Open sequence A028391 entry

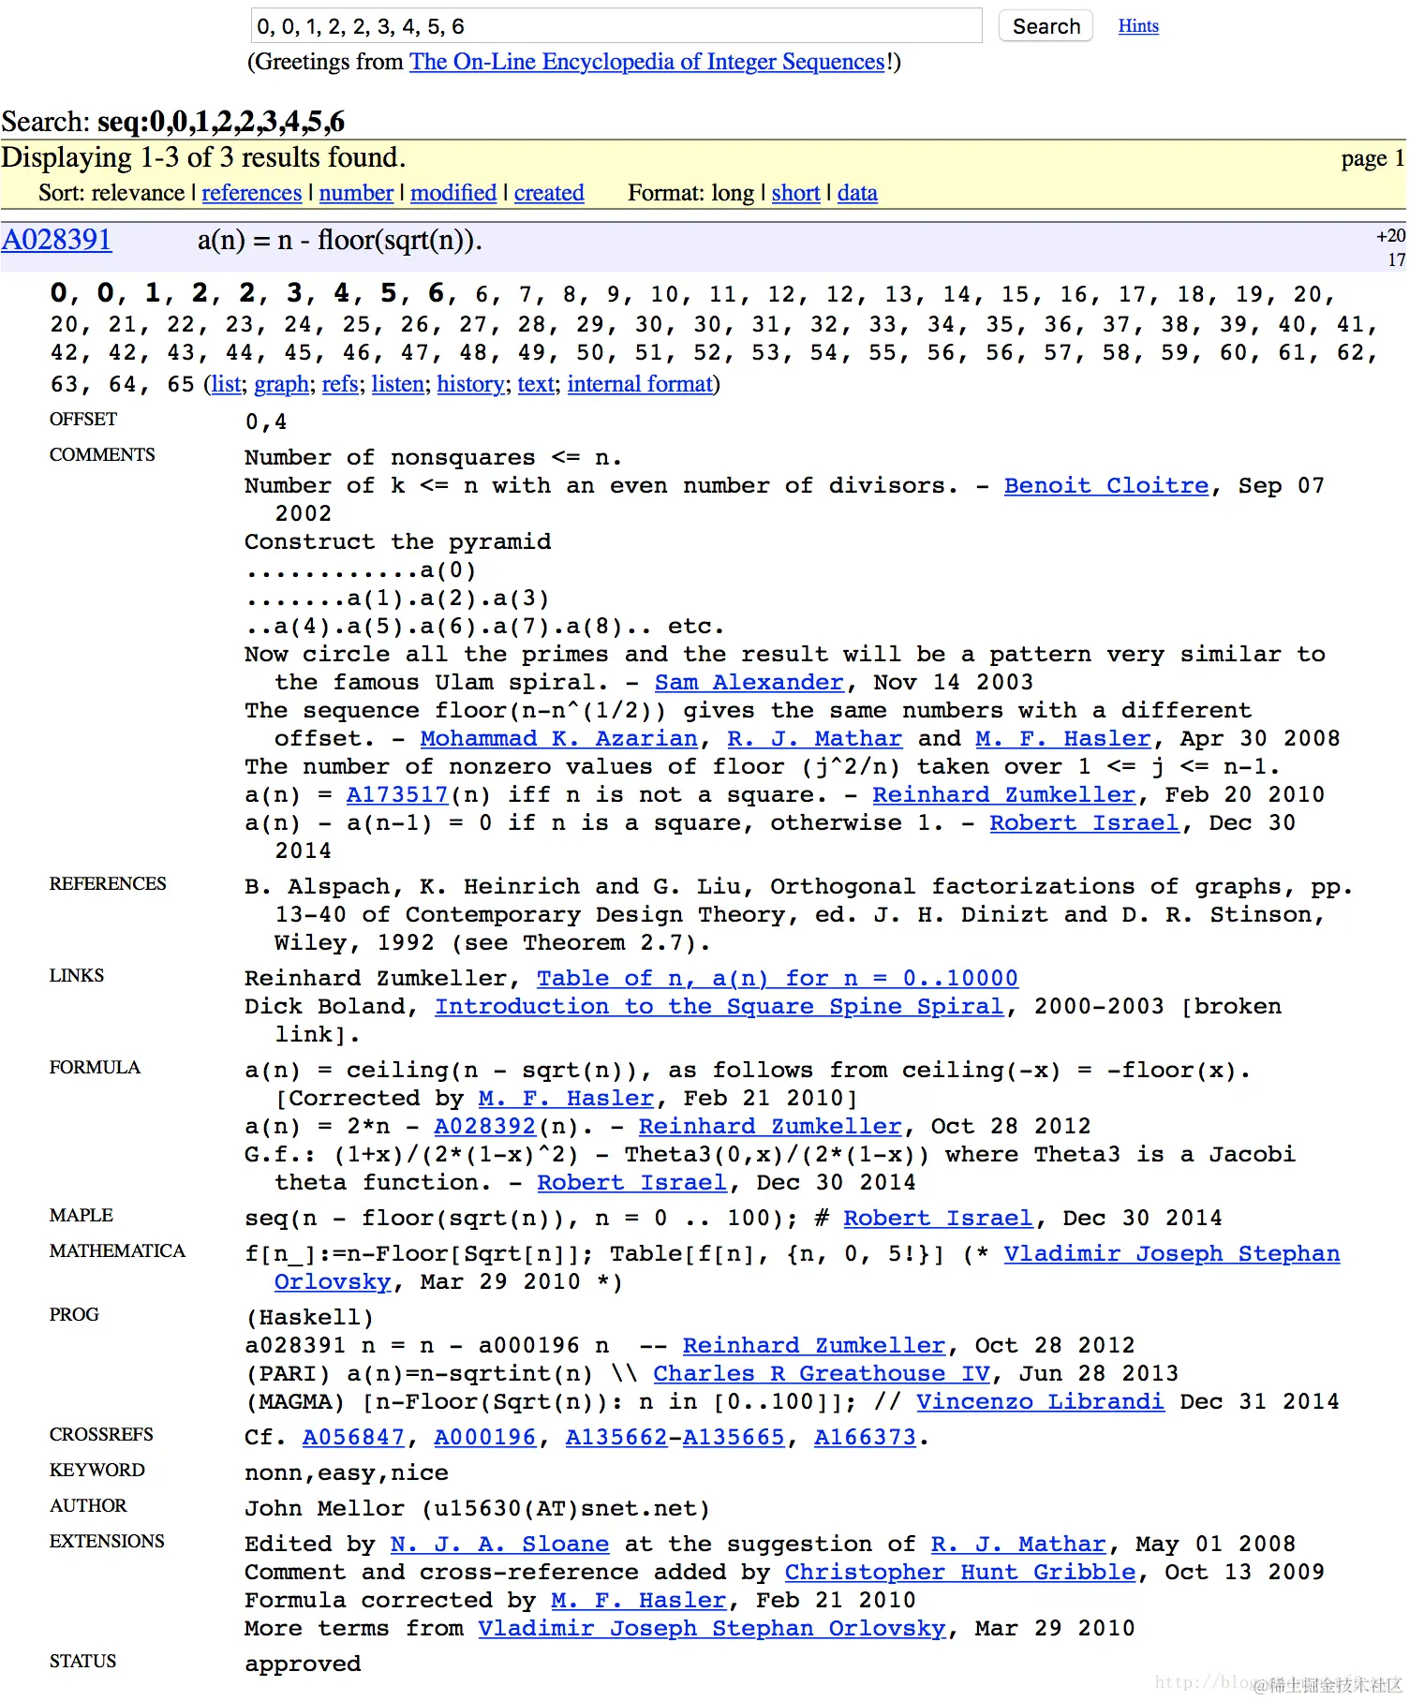(56, 241)
